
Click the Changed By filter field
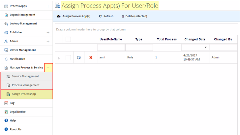[223, 47]
